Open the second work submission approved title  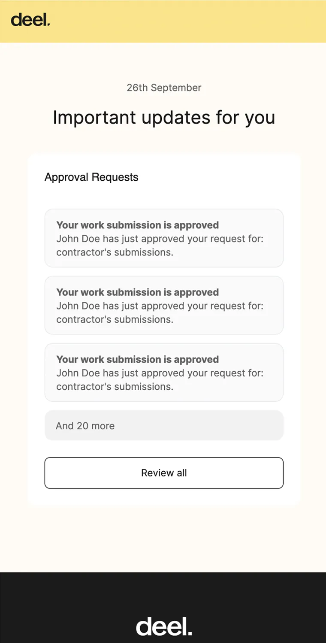137,292
